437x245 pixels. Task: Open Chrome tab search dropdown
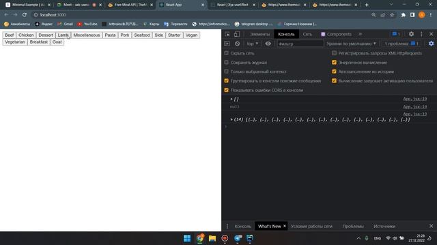click(391, 5)
